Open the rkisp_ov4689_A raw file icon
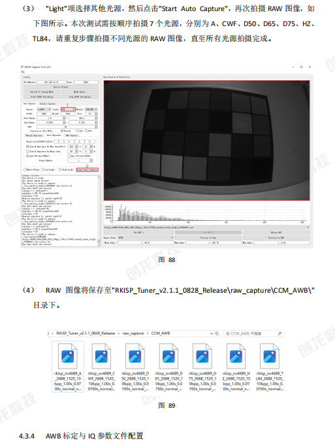 click(x=68, y=356)
